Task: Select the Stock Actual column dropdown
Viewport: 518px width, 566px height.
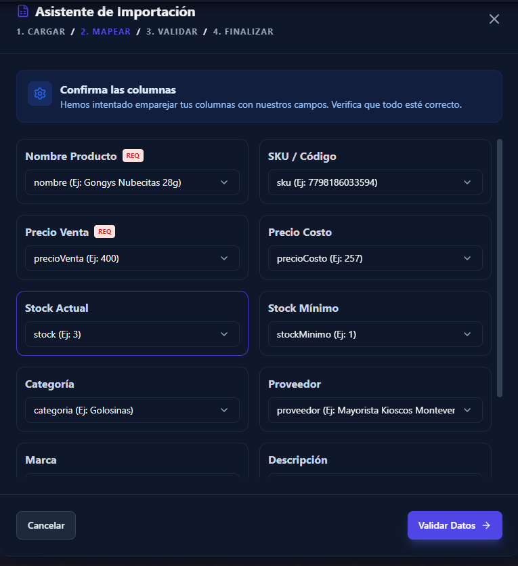Action: 132,334
